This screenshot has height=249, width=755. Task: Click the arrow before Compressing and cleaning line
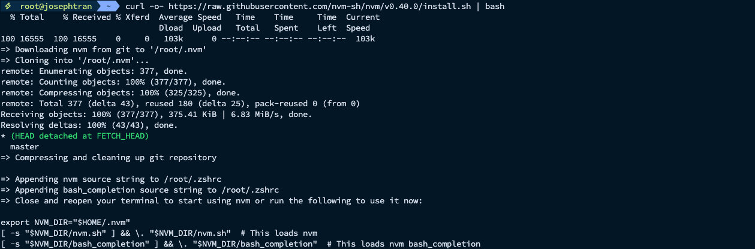6,158
